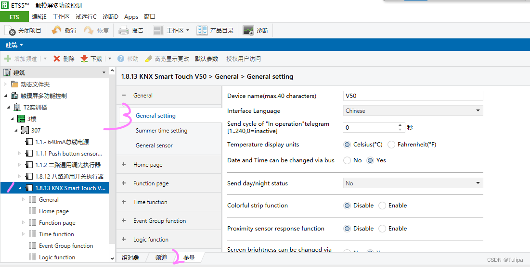Image resolution: width=530 pixels, height=267 pixels.
Task: Click the printer report icon
Action: 123,30
